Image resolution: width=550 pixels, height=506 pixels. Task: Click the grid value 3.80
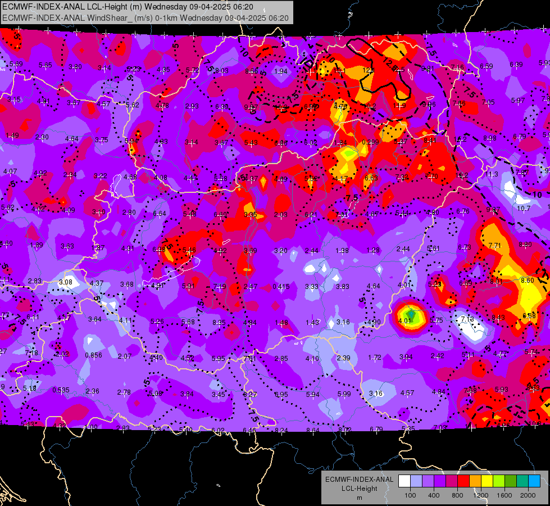75,66
